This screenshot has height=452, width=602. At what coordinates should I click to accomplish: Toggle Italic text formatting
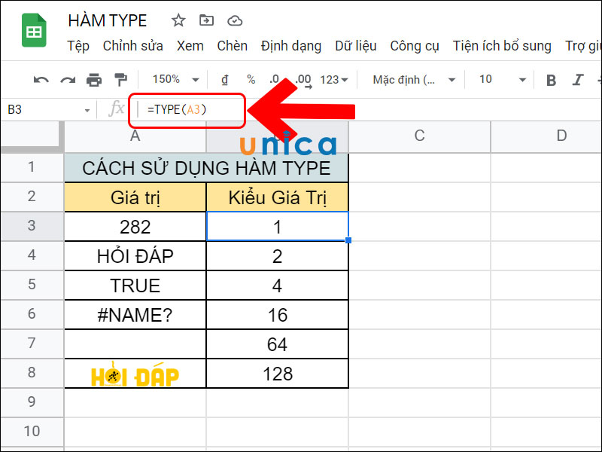[x=578, y=80]
